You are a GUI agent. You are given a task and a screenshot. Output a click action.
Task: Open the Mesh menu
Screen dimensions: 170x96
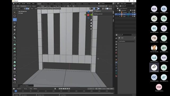pyautogui.click(x=44, y=9)
